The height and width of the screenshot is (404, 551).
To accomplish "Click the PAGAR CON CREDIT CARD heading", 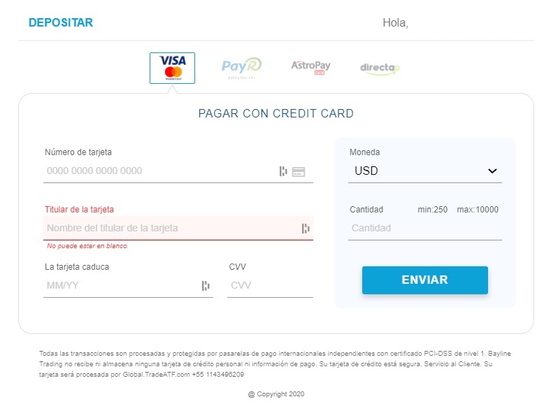I will click(x=276, y=113).
